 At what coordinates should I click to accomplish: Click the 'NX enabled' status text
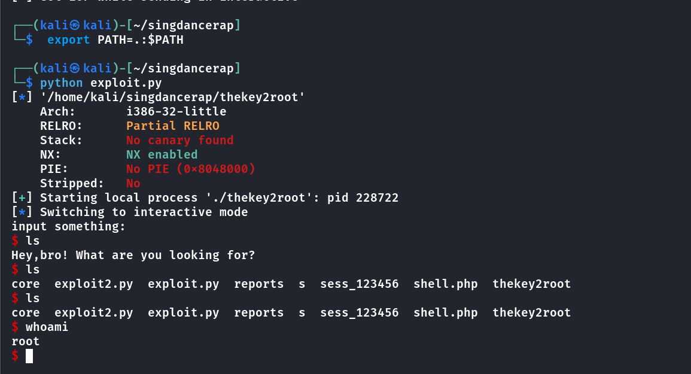point(162,154)
